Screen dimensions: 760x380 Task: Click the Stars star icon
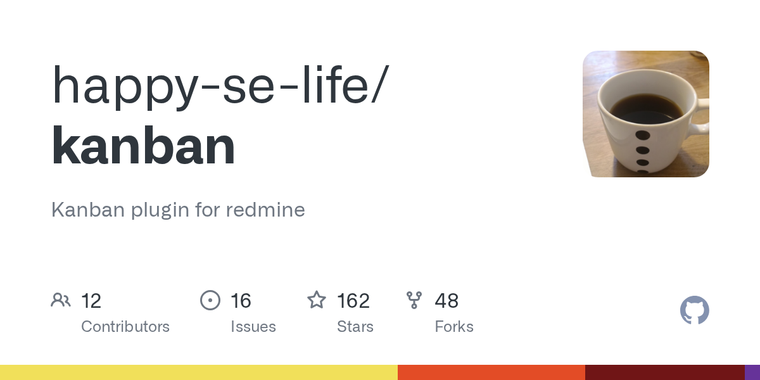click(x=317, y=300)
